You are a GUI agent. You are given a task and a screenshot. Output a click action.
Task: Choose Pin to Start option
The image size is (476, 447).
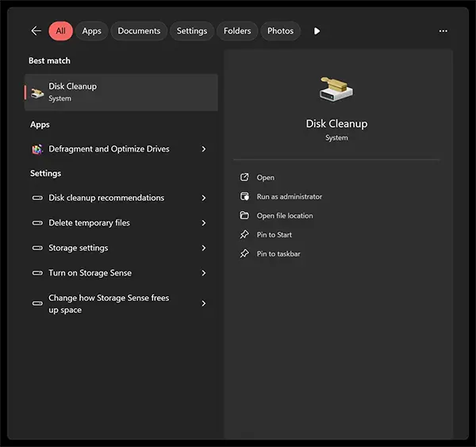point(274,235)
